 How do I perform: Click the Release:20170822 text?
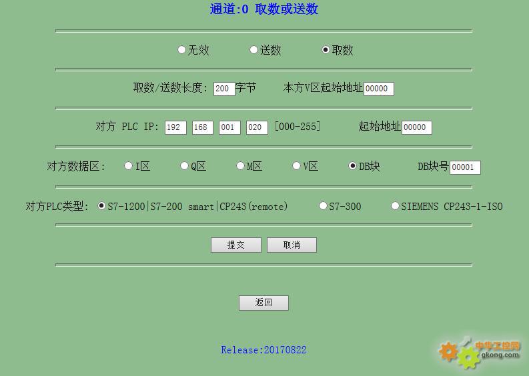tap(263, 350)
